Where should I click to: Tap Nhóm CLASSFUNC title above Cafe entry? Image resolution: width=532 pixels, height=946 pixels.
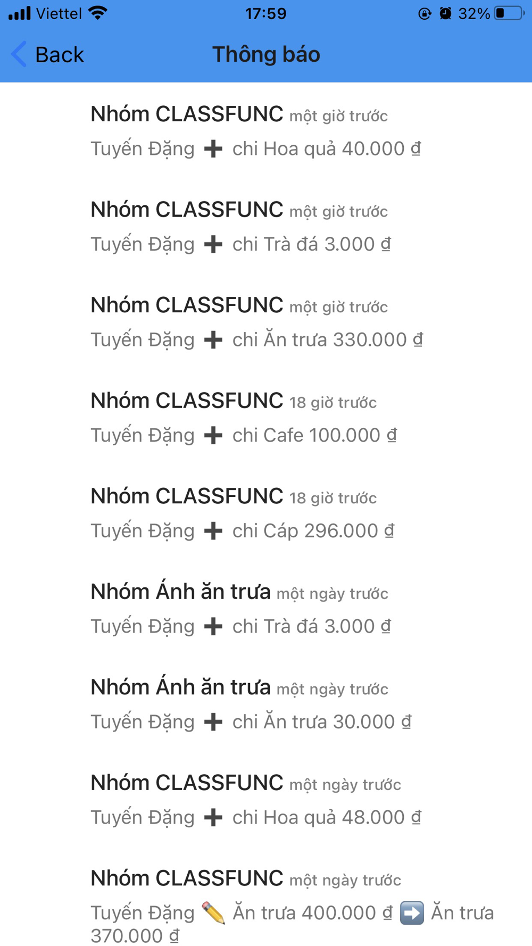pos(187,400)
